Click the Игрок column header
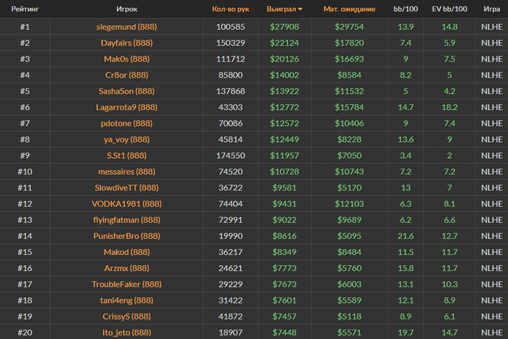 pos(127,9)
